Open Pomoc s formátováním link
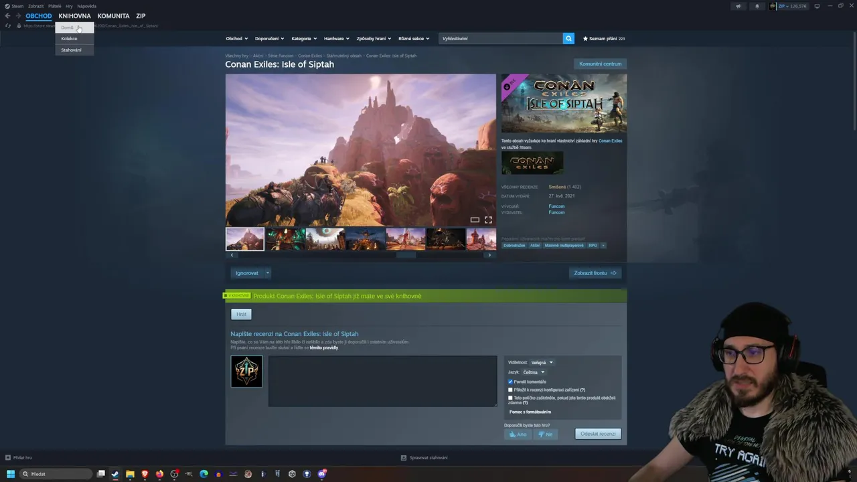Screen dimensions: 857x482 (x=530, y=412)
